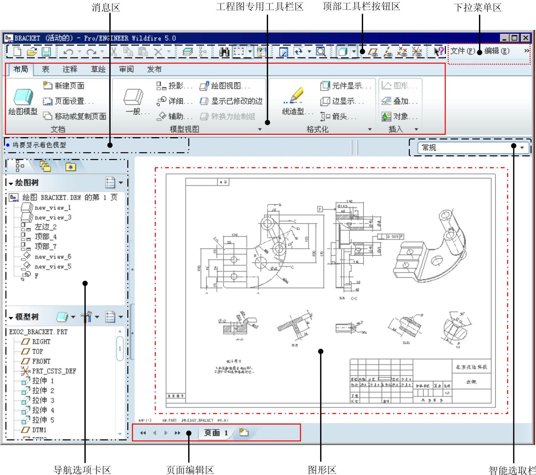The width and height of the screenshot is (536, 475).
Task: Save the drawing with the floppy disk icon
Action: tap(47, 51)
